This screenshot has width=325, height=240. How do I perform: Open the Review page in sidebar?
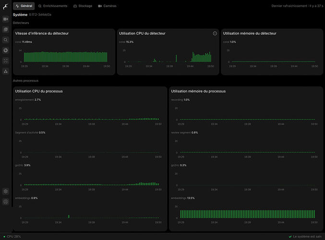pos(6,29)
